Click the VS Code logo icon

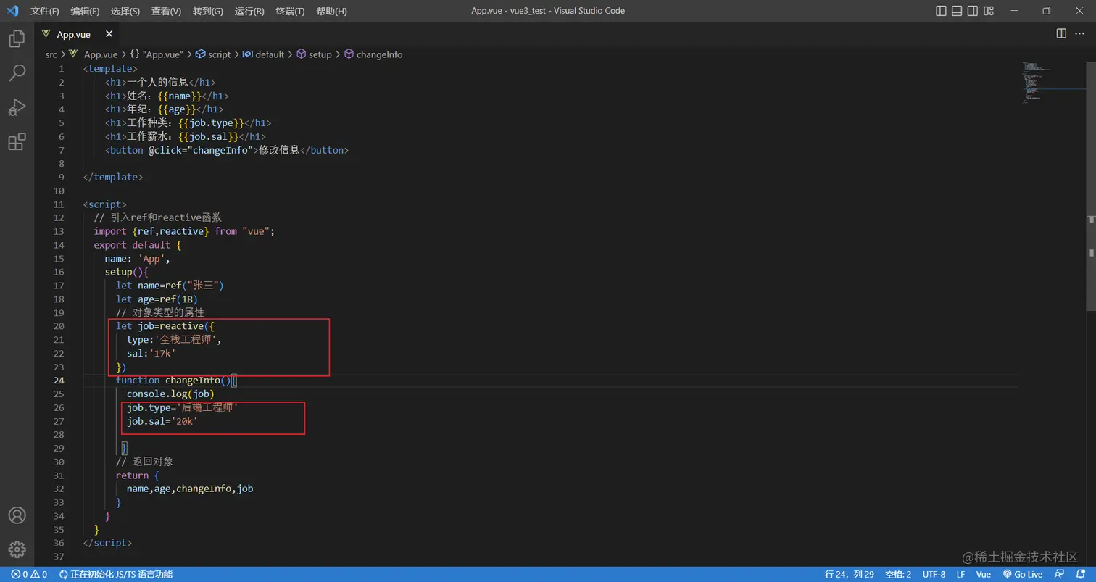[12, 11]
